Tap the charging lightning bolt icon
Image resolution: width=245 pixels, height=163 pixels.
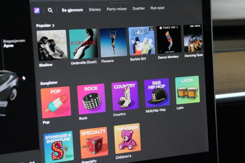(x=24, y=78)
